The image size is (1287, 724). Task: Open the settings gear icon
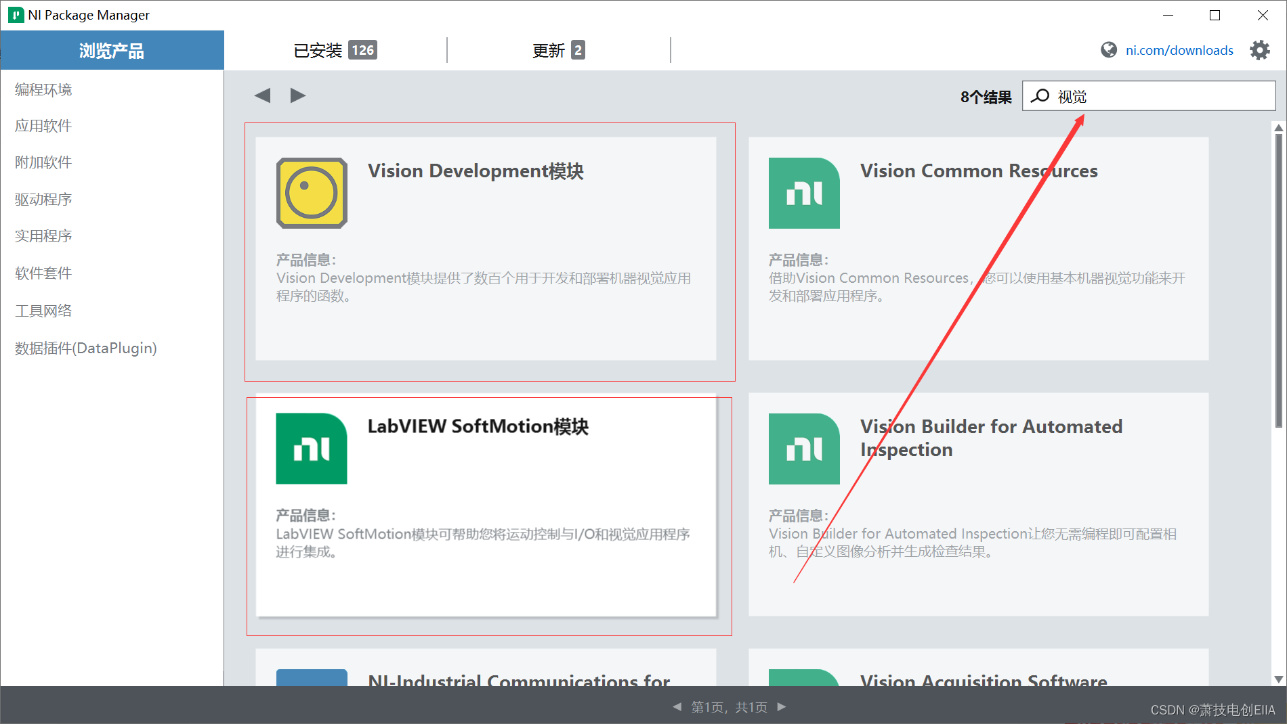1260,50
